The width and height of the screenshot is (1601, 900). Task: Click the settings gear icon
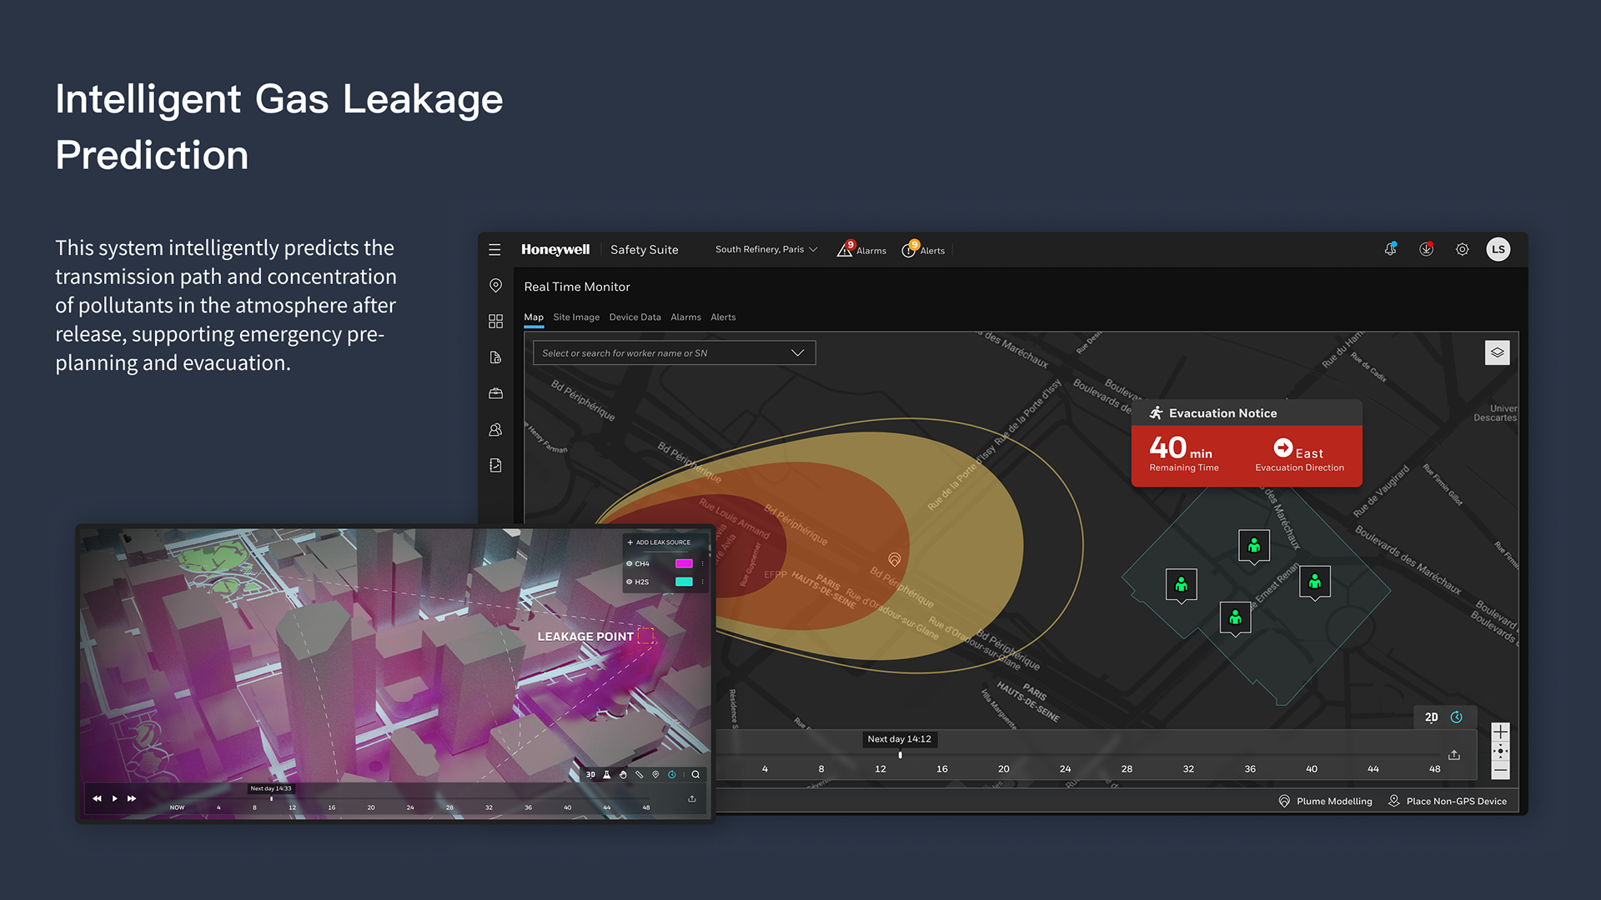(1462, 250)
